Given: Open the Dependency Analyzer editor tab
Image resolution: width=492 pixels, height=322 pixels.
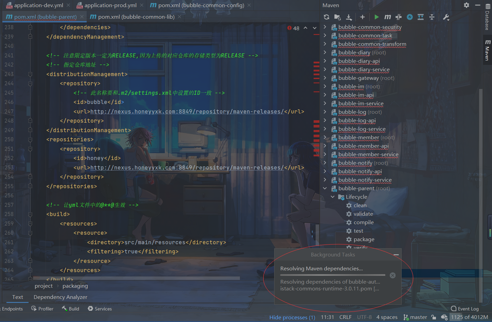Looking at the screenshot, I should 60,297.
